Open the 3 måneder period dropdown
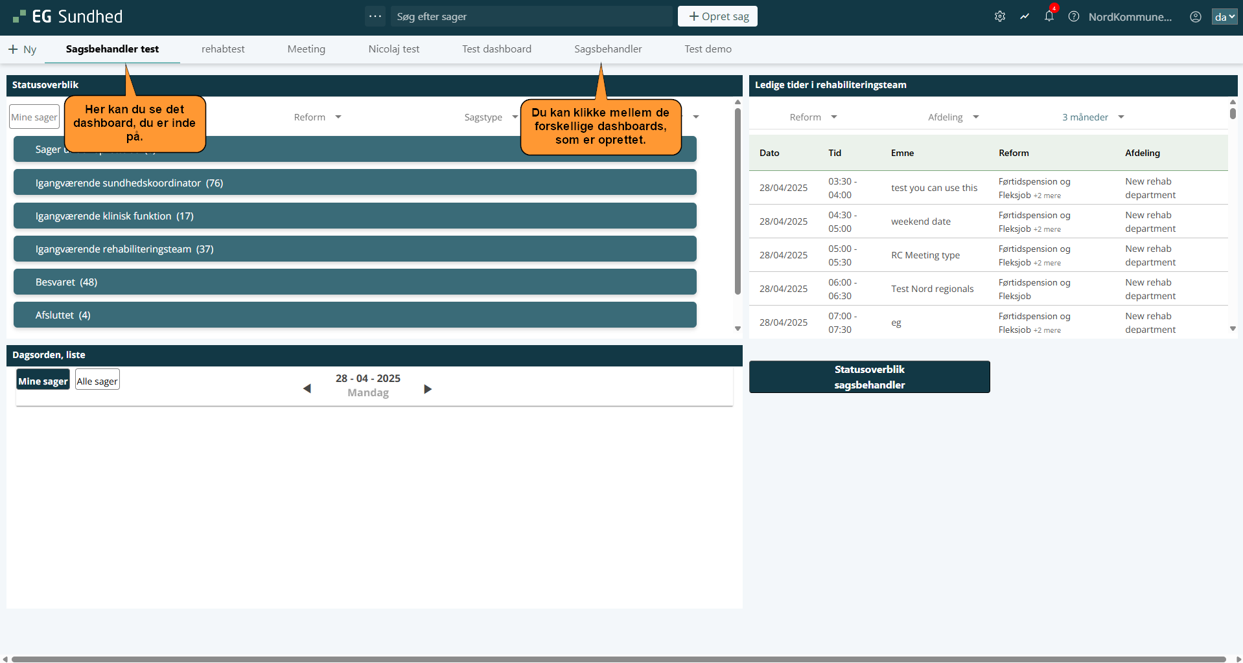The height and width of the screenshot is (663, 1243). point(1093,117)
